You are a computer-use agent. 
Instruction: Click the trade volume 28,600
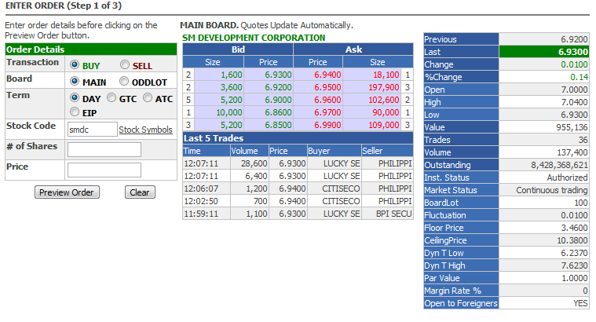[254, 163]
